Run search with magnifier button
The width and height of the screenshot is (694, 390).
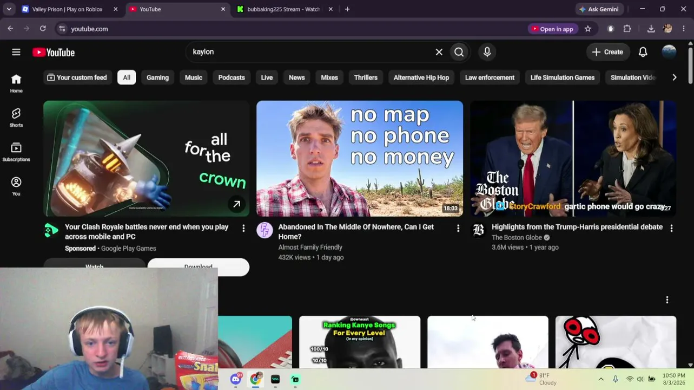click(x=459, y=52)
